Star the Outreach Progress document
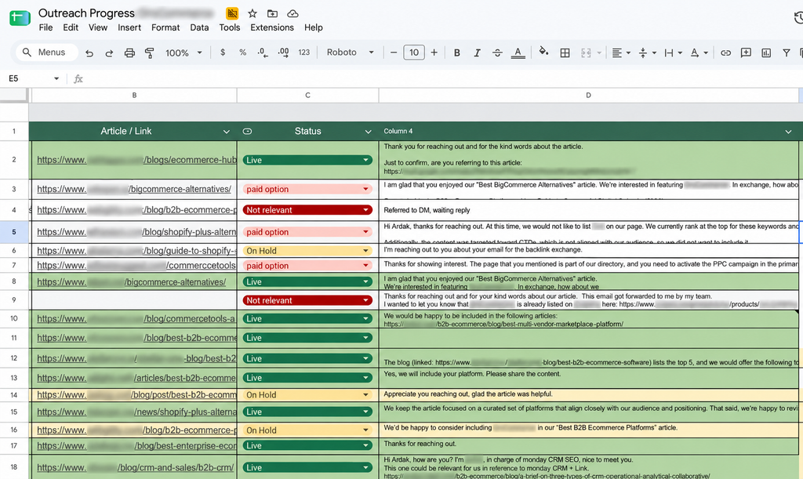This screenshot has height=479, width=803. coord(253,13)
